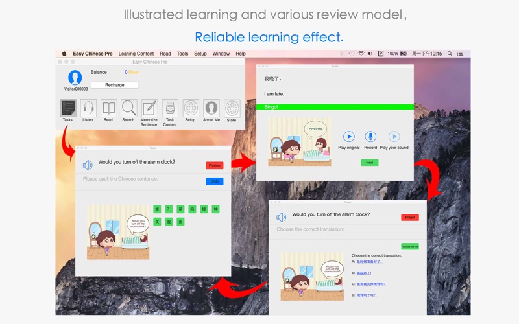This screenshot has width=519, height=324.
Task: Open the Store tool
Action: 232,108
